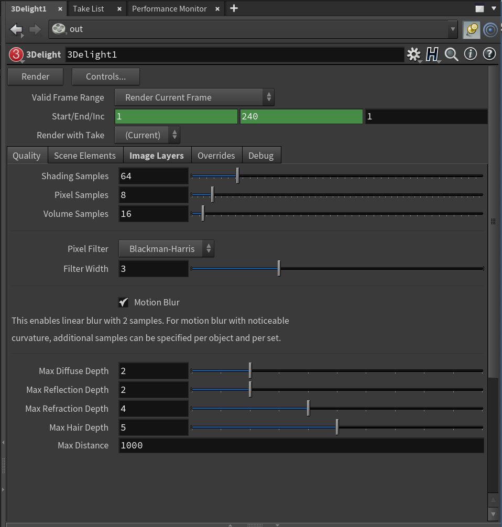Disable the Motion Blur checkbox
This screenshot has height=527, width=502.
123,302
